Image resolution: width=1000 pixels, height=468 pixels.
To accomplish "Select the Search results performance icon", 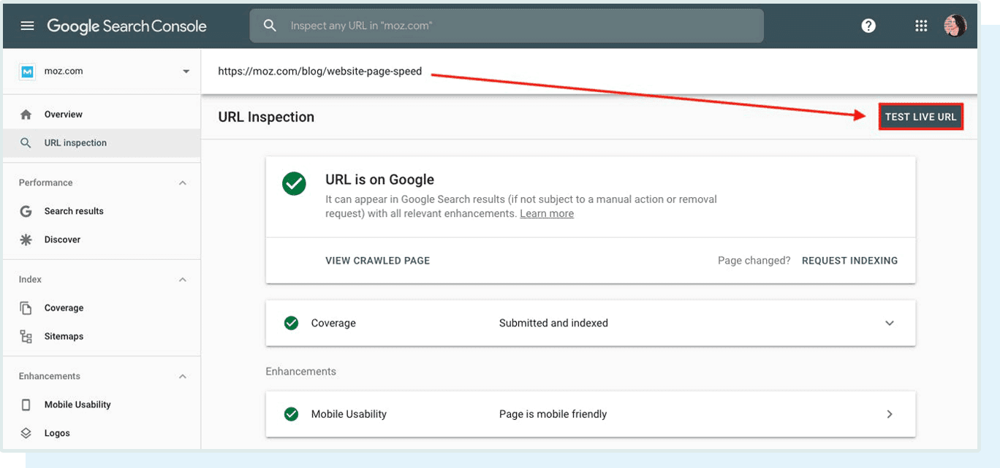I will tap(27, 211).
